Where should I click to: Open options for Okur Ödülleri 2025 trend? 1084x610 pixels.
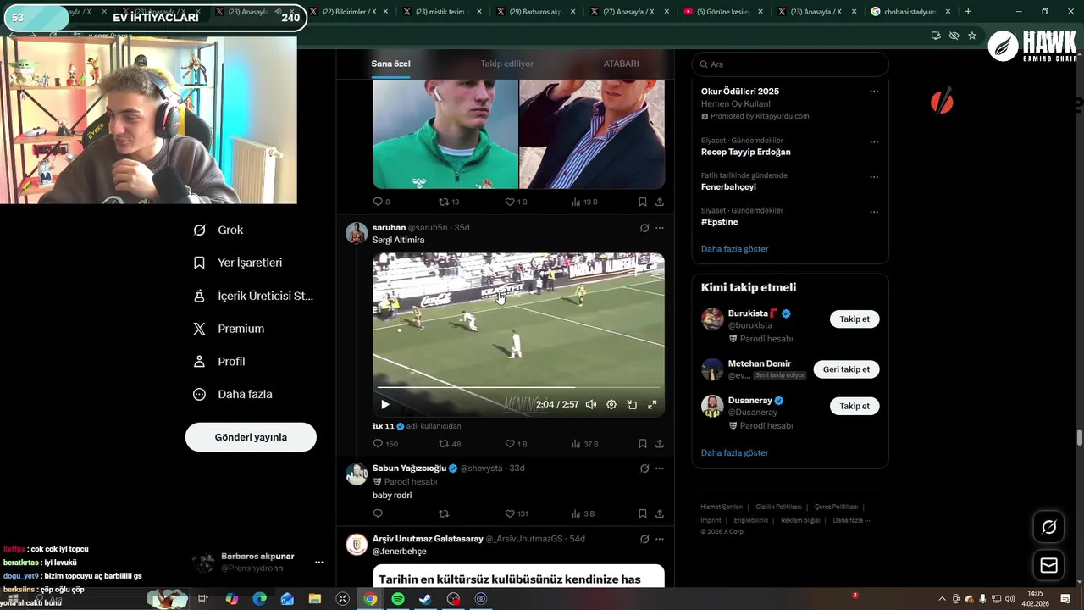(x=874, y=91)
